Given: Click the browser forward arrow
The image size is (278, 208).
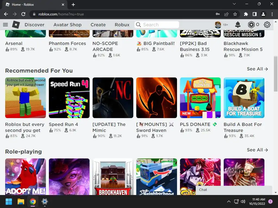Looking at the screenshot, I should (x=15, y=14).
